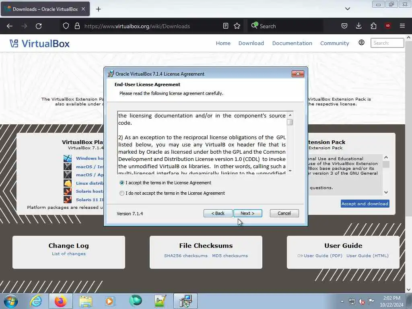Open Notepad++ taskbar icon
The width and height of the screenshot is (412, 309).
[x=160, y=301]
